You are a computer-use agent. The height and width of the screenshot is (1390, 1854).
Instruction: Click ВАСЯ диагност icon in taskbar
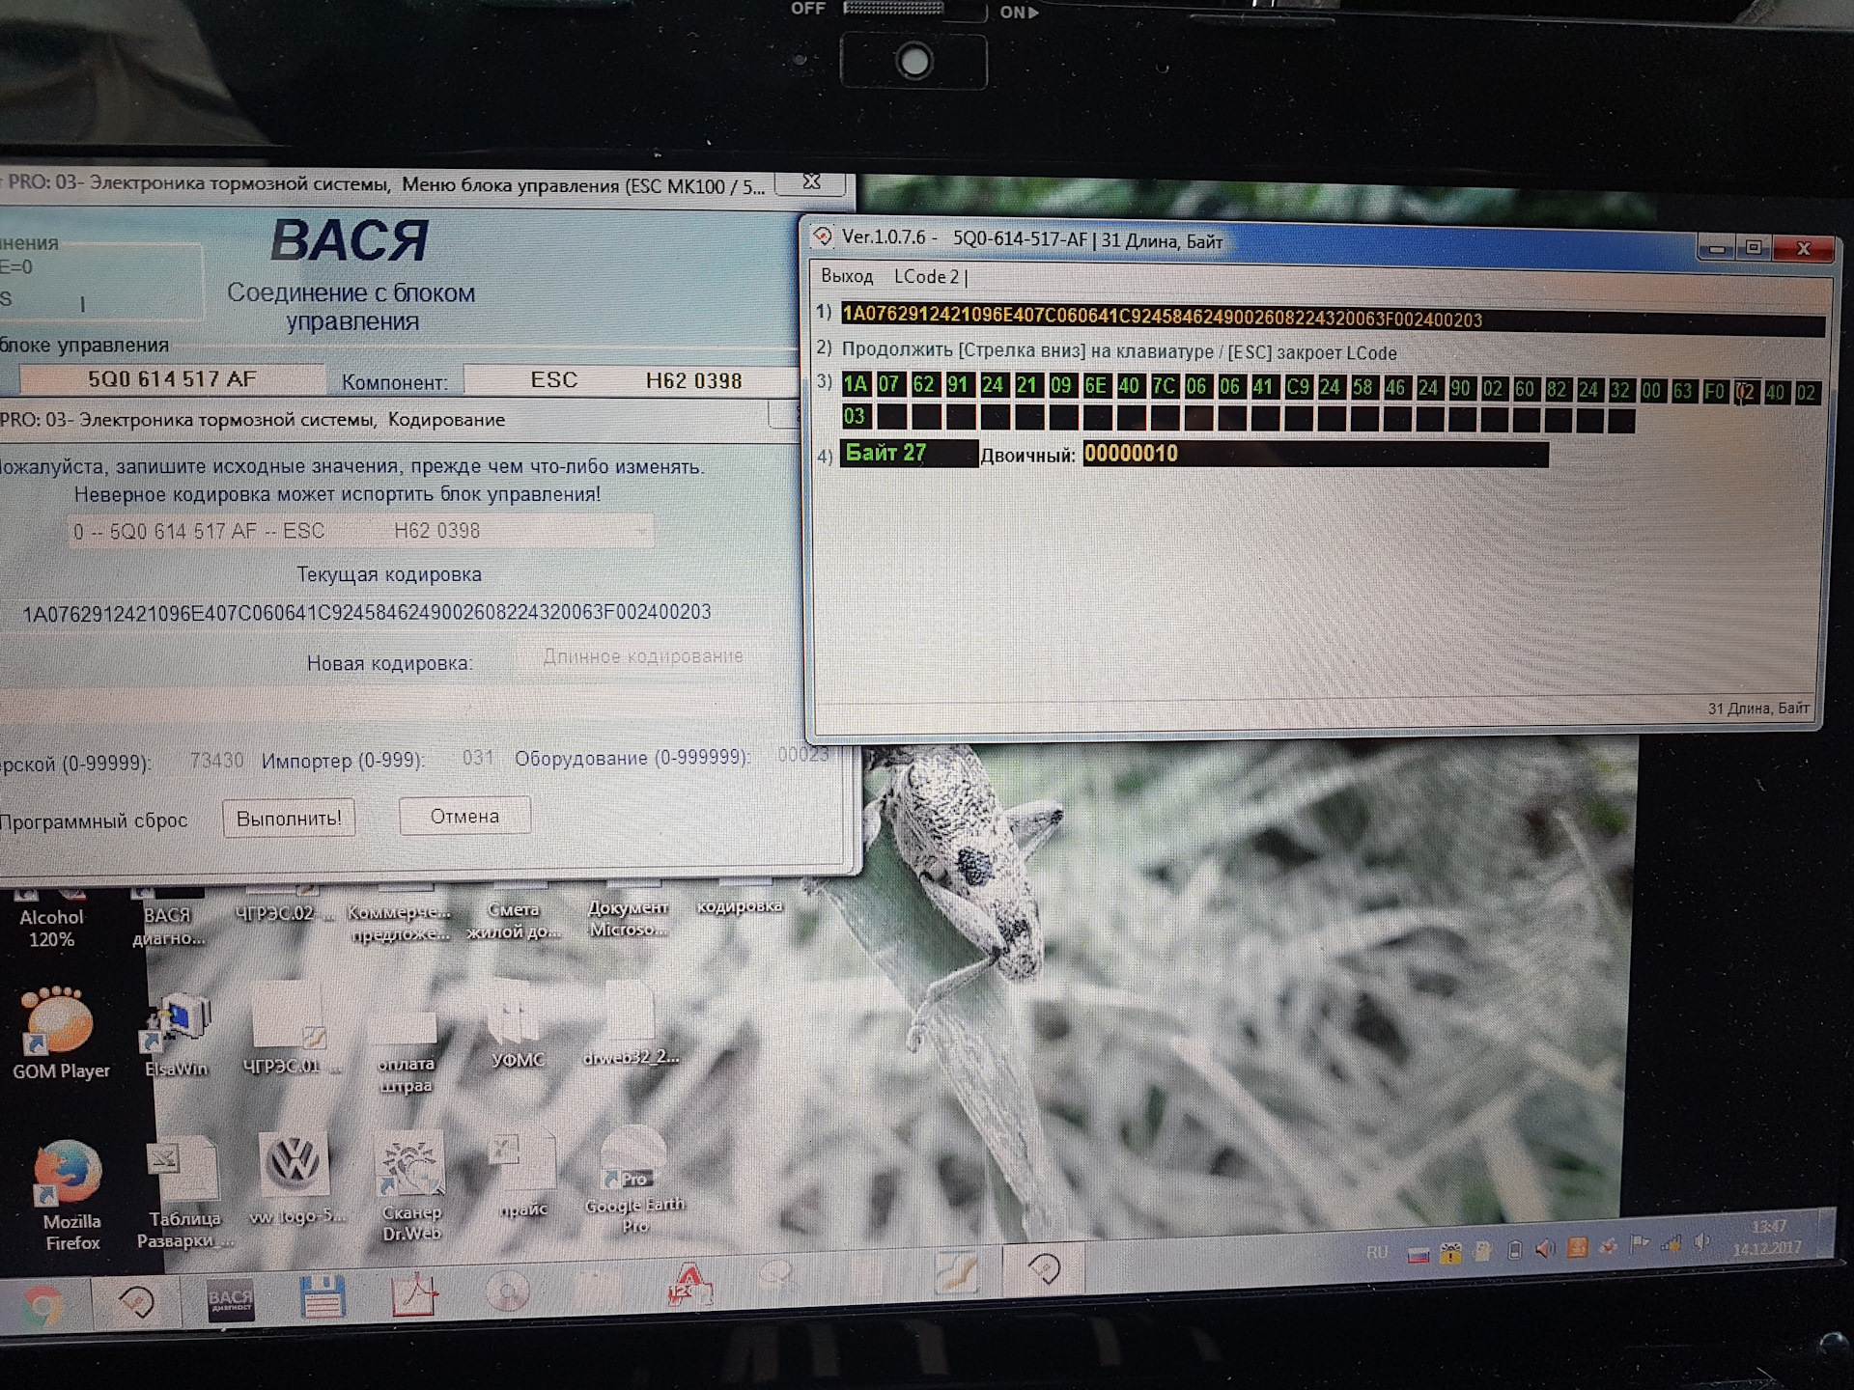(231, 1299)
